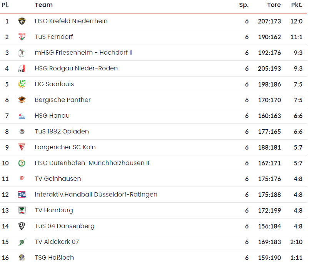Open the TV Gelnhausen team link
Image resolution: width=309 pixels, height=265 pixels.
pyautogui.click(x=58, y=179)
